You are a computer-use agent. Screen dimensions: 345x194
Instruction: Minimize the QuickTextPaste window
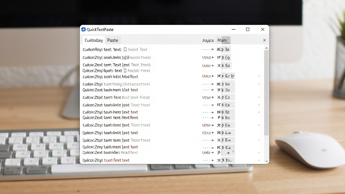point(234,30)
